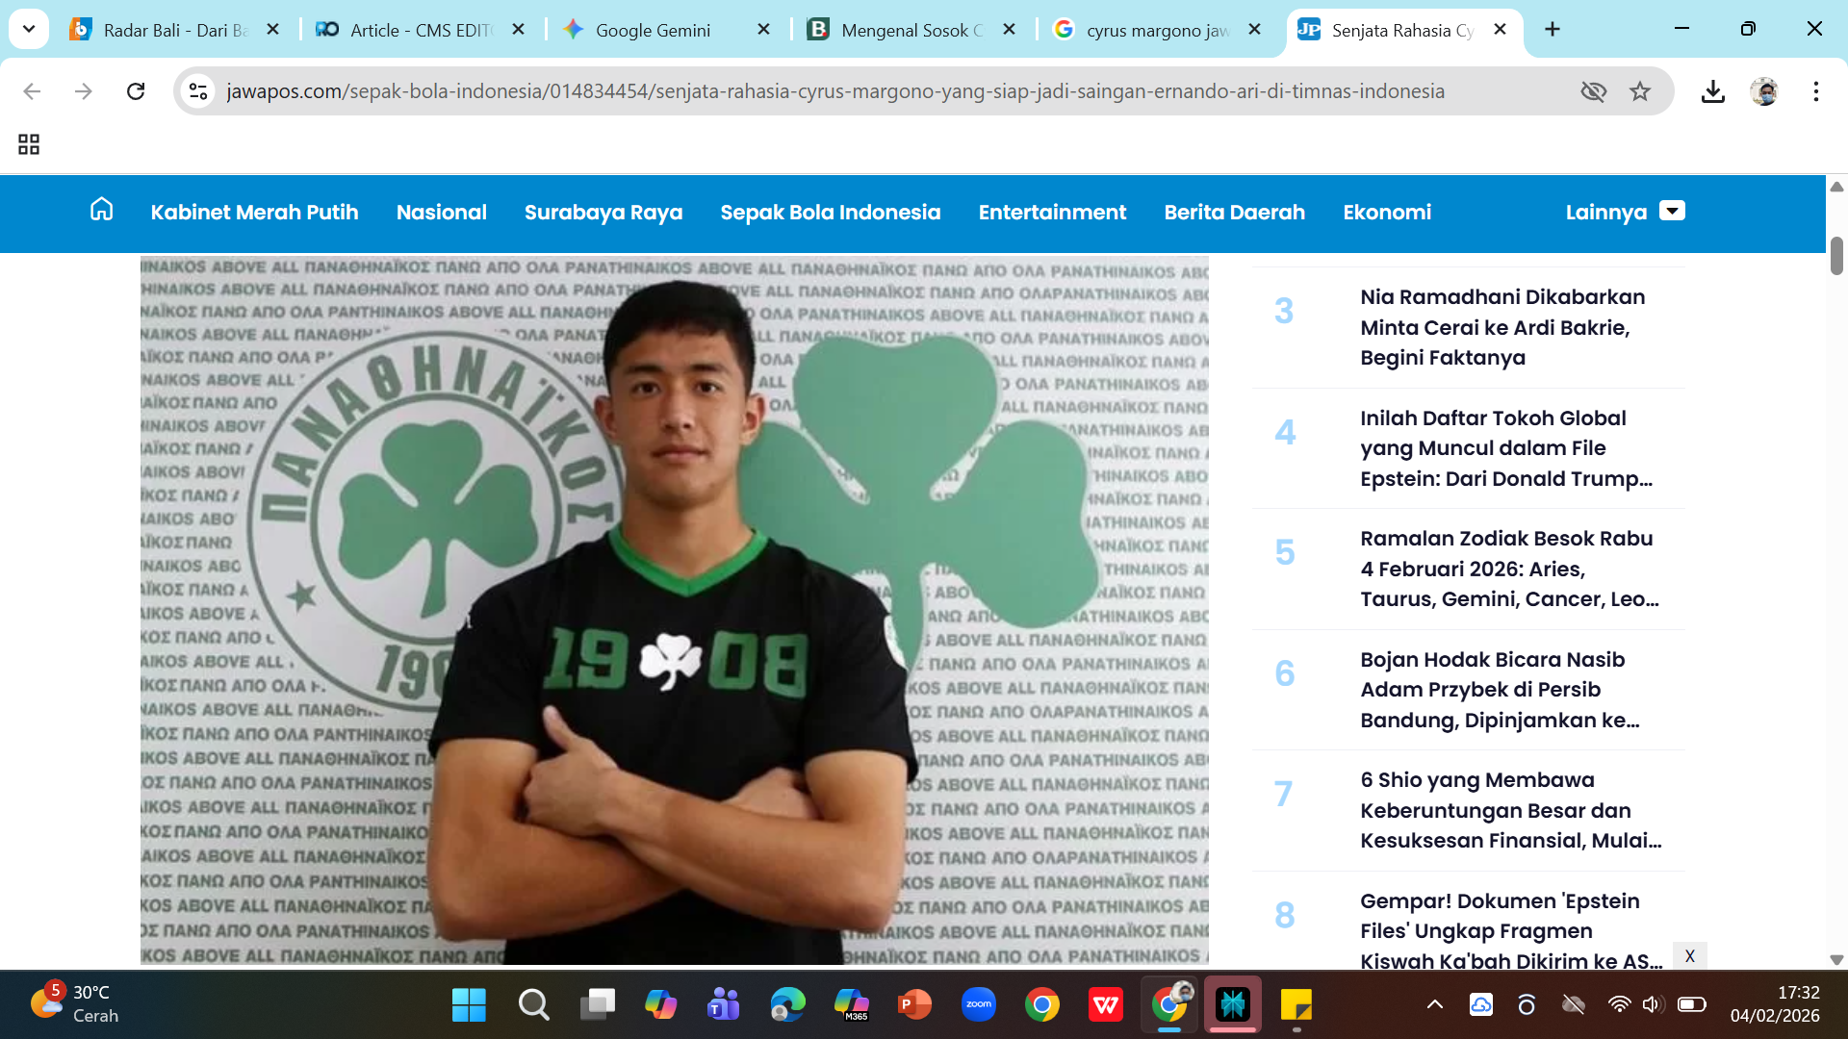Open Ramalan Zodiak Besok Rabu article
The width and height of the screenshot is (1848, 1039).
1509,569
